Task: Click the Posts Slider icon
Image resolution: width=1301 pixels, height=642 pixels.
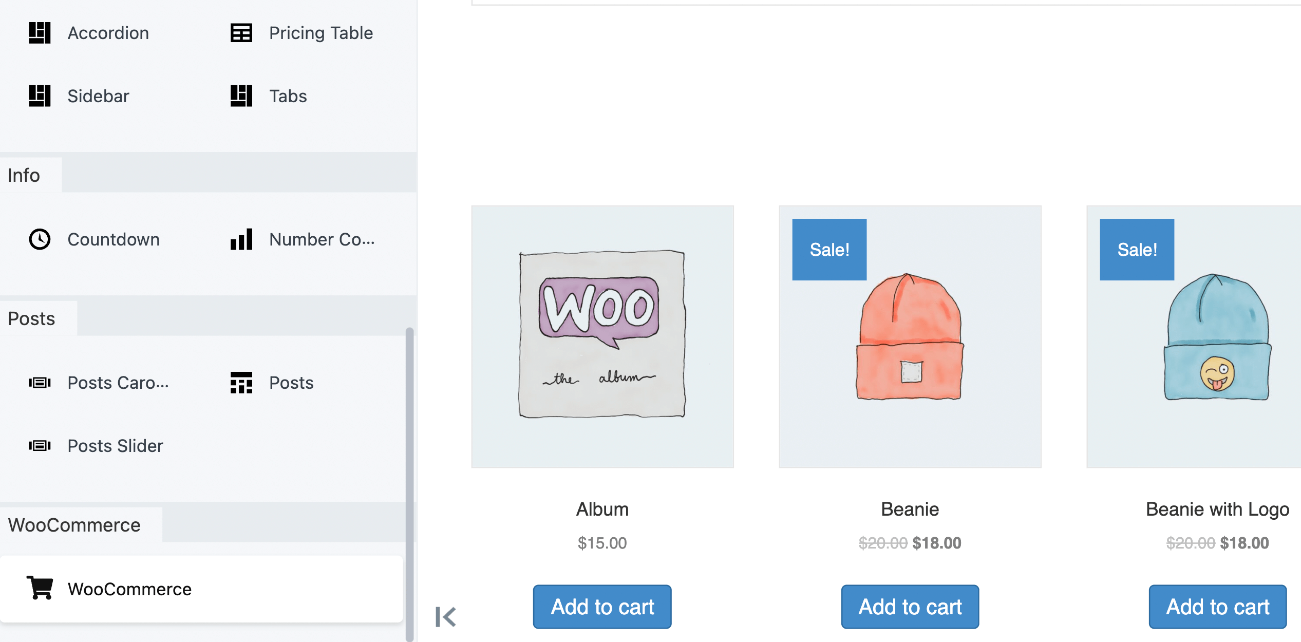Action: [x=40, y=446]
